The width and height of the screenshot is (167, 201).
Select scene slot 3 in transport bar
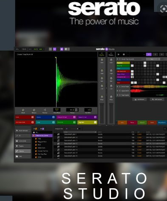coord(161,54)
